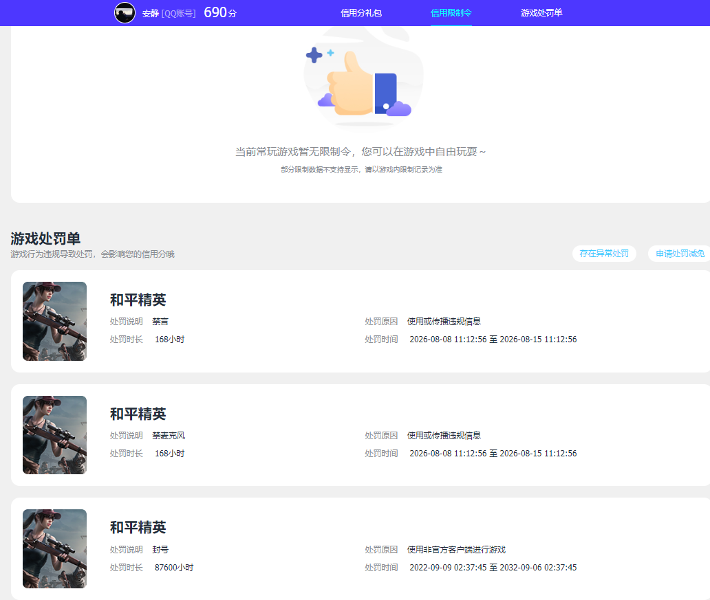This screenshot has height=600, width=710.
Task: Click the 和平精英 title in the 封号 card
Action: click(138, 527)
